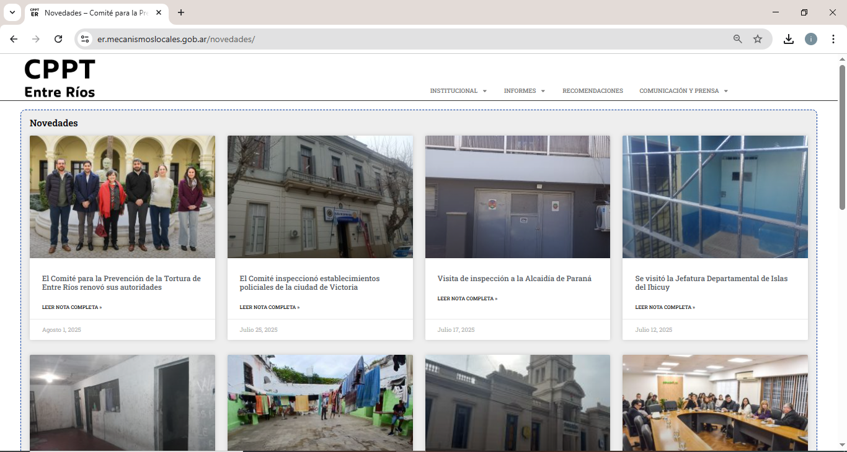Expand the tab search dropdown arrow
Viewport: 847px width, 452px height.
(12, 12)
